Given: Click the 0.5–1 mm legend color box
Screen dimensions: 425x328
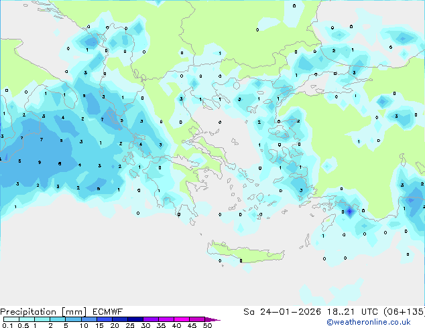Looking at the screenshot, I should [x=27, y=319].
